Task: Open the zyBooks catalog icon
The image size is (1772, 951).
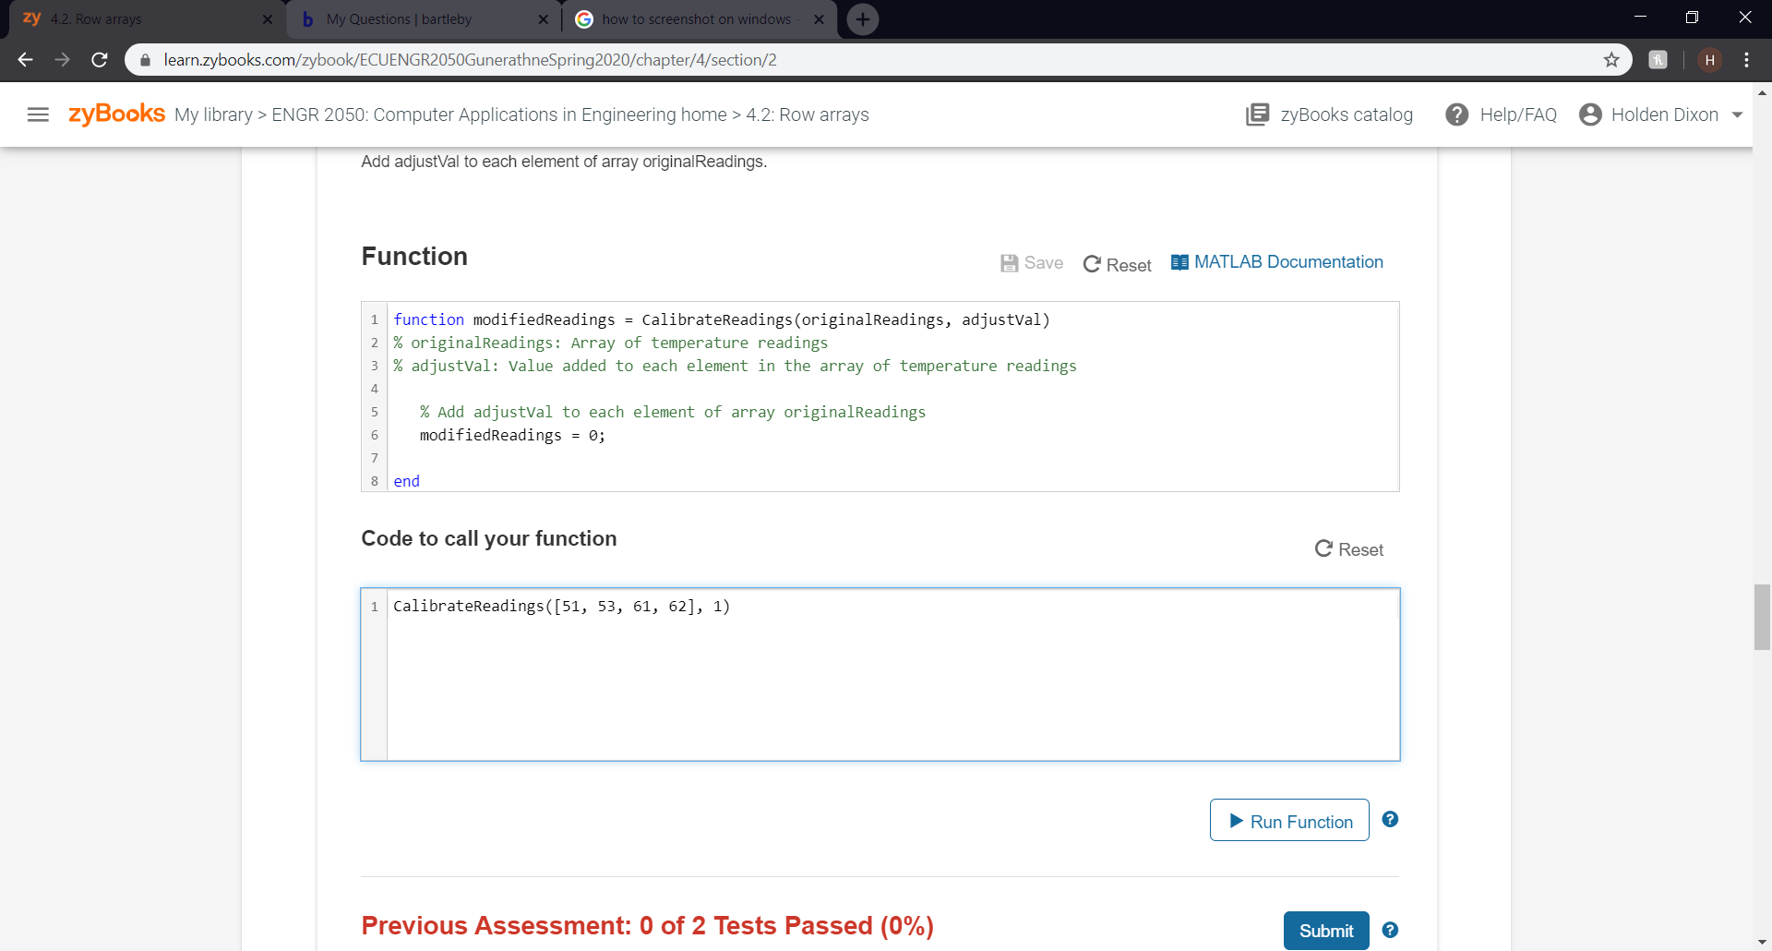Action: (x=1257, y=114)
